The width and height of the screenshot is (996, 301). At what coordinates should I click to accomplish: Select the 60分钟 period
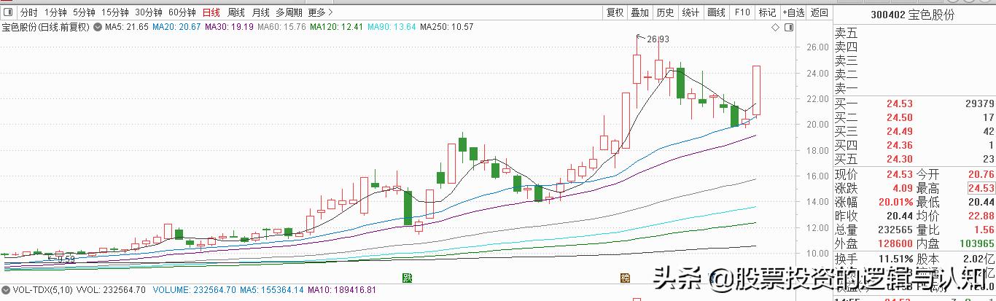[182, 12]
